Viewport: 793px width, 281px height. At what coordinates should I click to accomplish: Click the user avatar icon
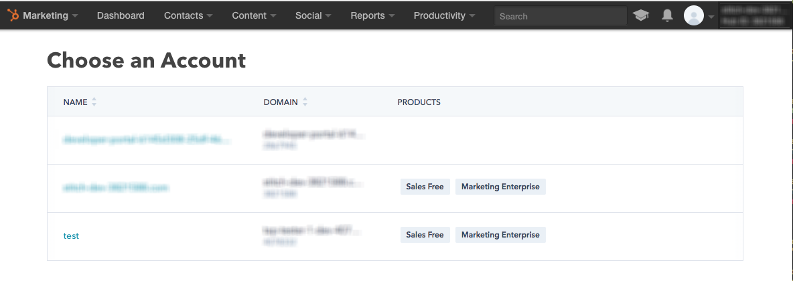coord(693,15)
